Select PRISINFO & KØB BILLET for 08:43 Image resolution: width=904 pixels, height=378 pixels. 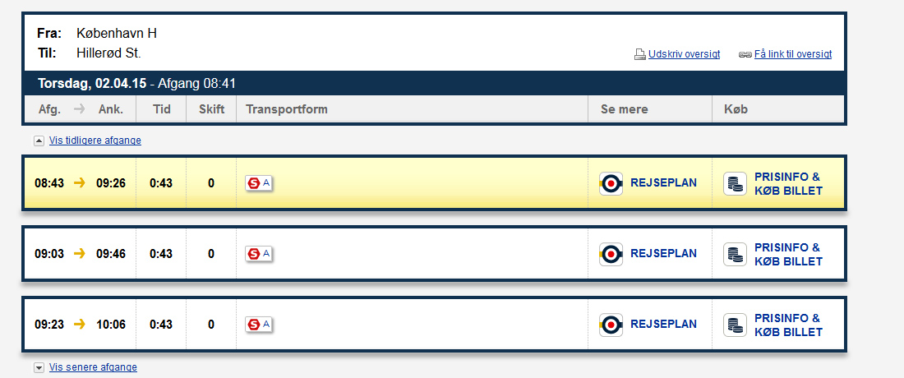(788, 184)
